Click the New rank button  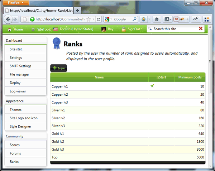point(59,68)
